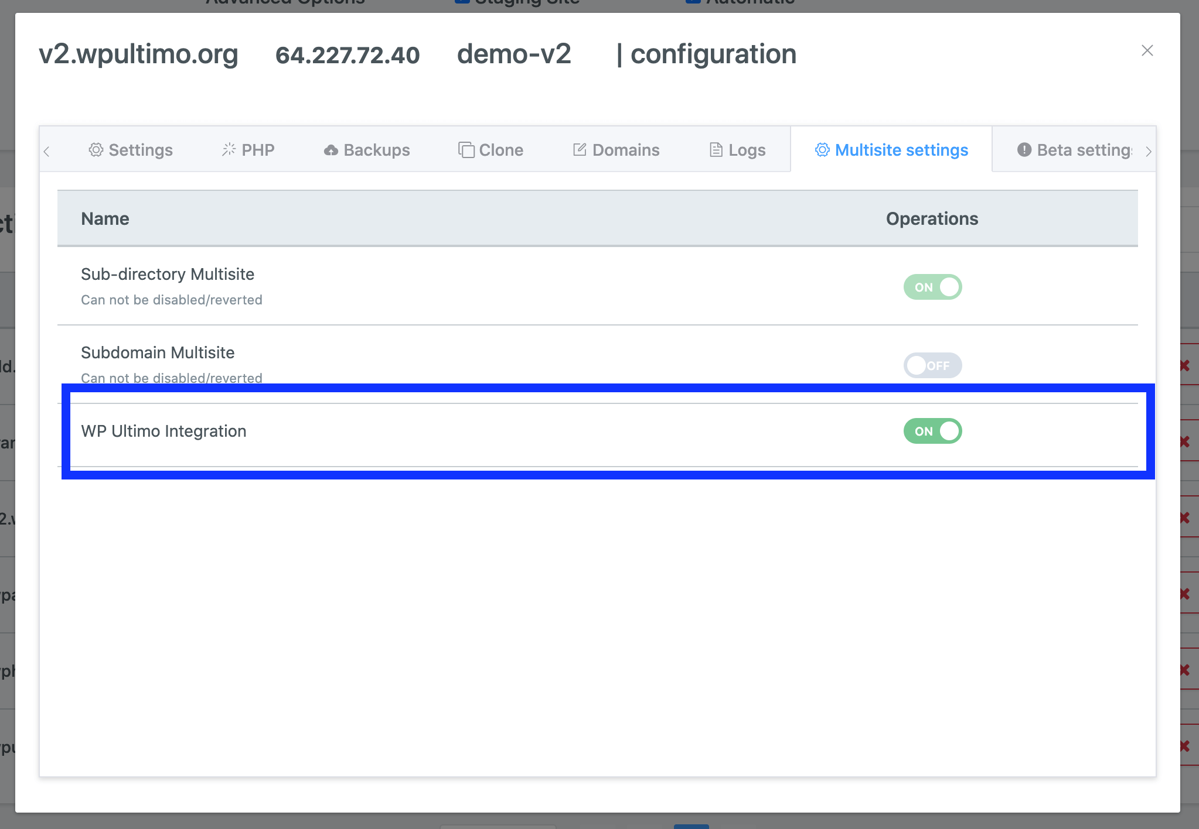This screenshot has height=829, width=1199.
Task: Click the Backups cloud icon
Action: click(x=331, y=150)
